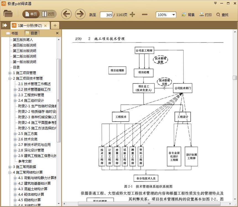Viewport: 238px width, 207px height.
Task: Expand the 1 施工项目管理 tree node
Action: pos(10,73)
